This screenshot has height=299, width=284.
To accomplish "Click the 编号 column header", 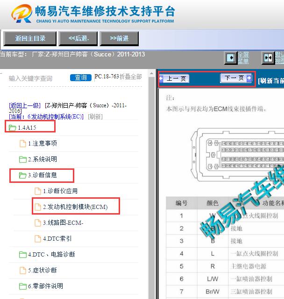I will tap(181, 203).
